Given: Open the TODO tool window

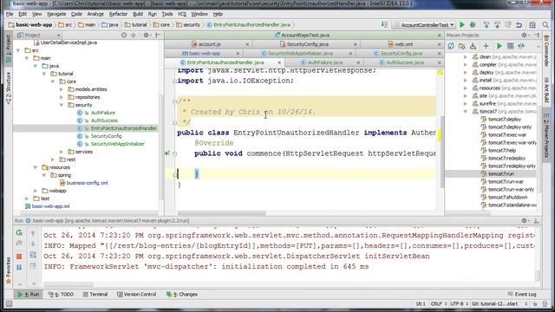Looking at the screenshot, I should click(x=61, y=295).
